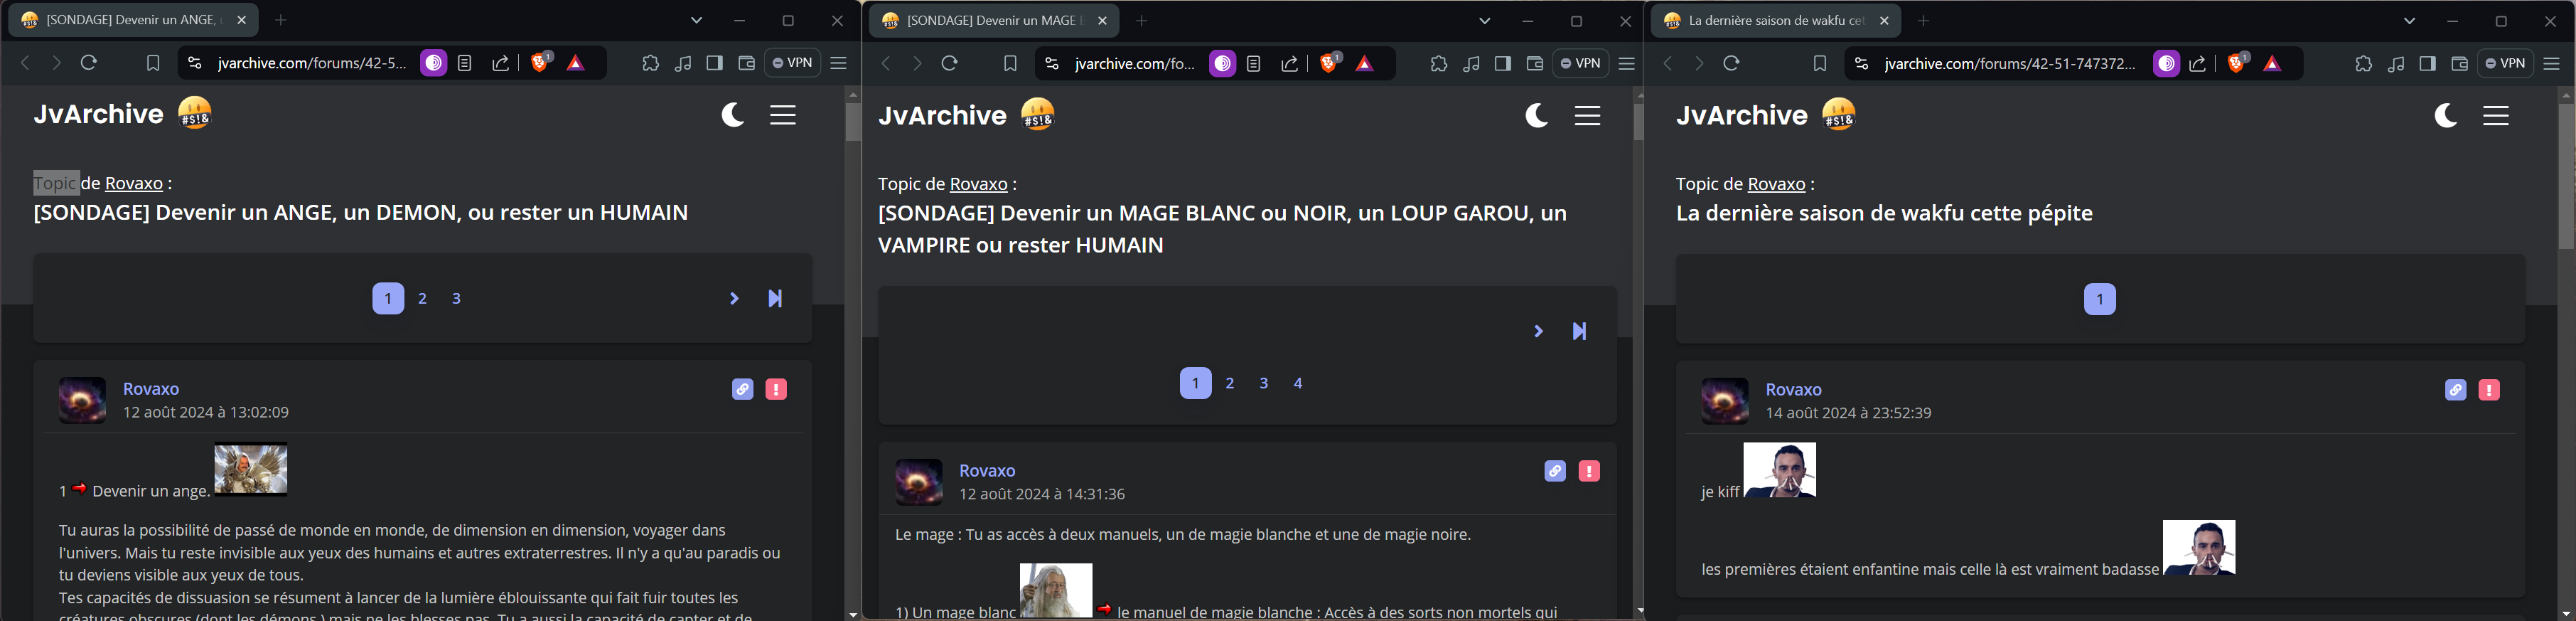Viewport: 2576px width, 621px height.
Task: Reload the page in the right browser window
Action: 1732,63
